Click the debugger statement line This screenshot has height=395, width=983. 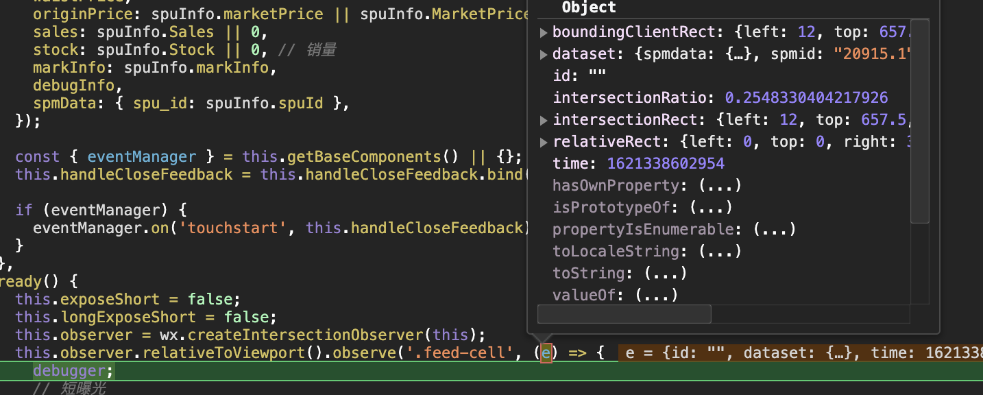[x=73, y=371]
